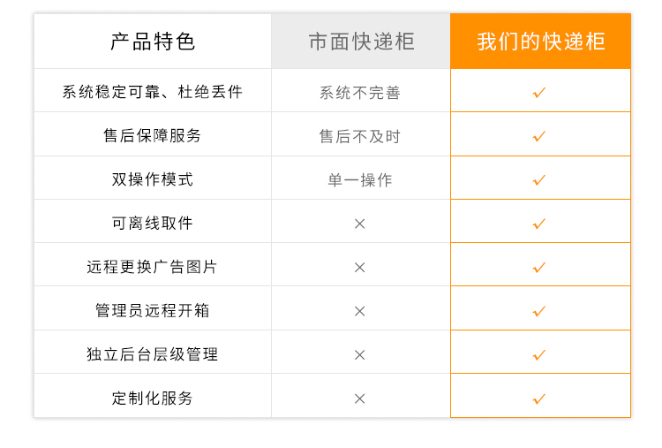Screen dimensions: 662x448
Task: Click the 双操作模式 feature label
Action: click(153, 179)
